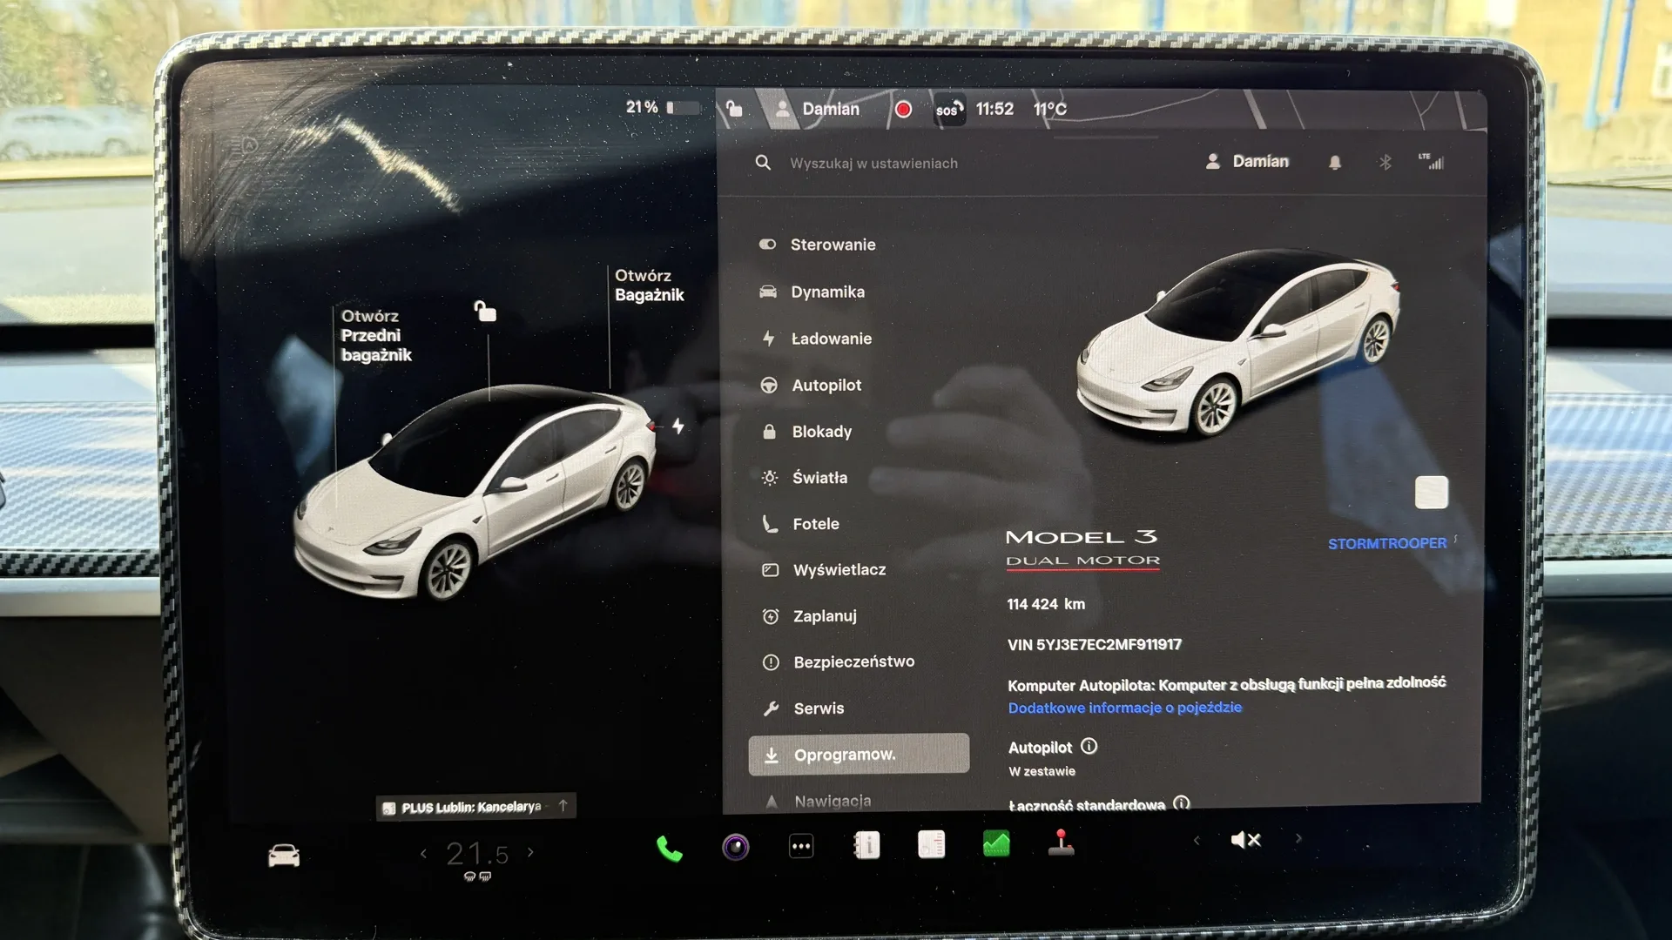Switch to the Autopilot settings section
Viewport: 1672px width, 940px height.
point(826,385)
